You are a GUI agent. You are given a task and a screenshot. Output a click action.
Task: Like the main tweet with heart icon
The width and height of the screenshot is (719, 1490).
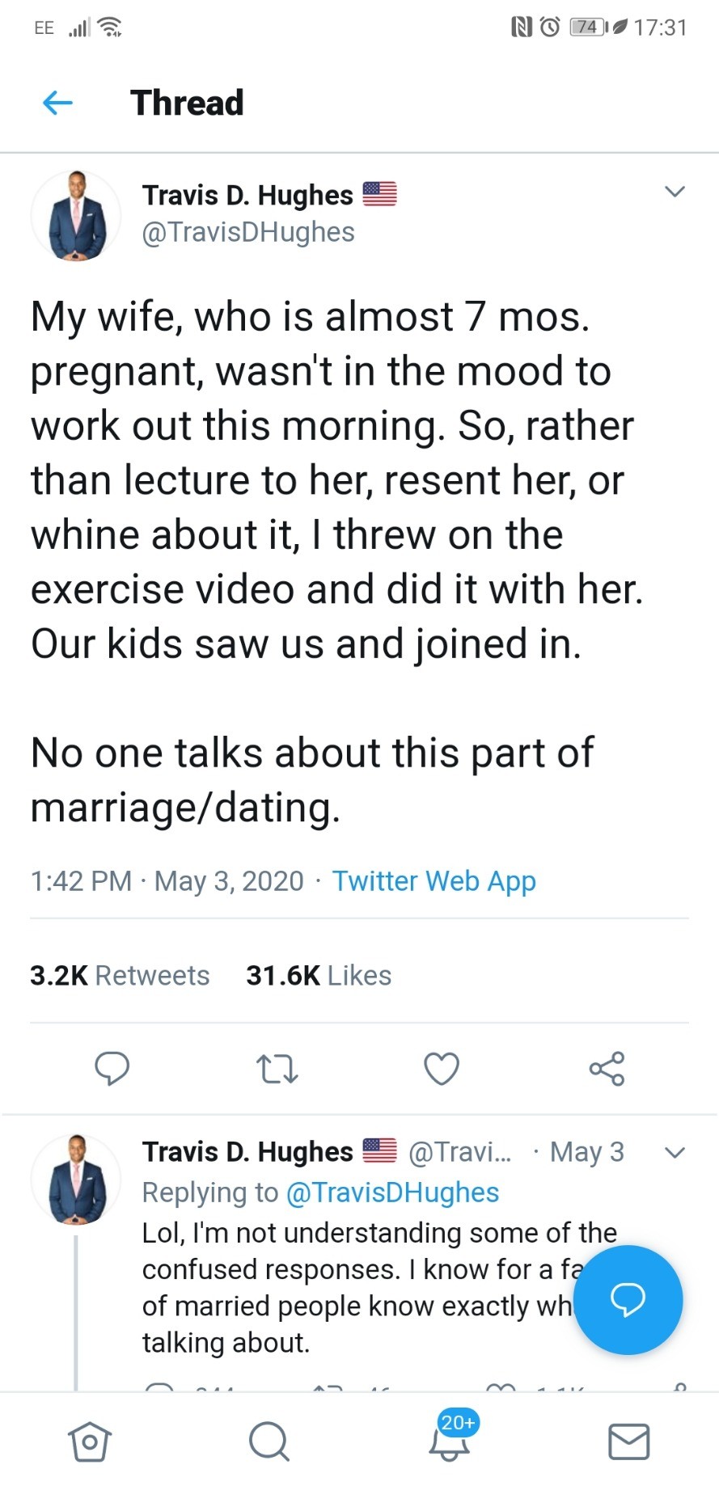click(442, 1068)
